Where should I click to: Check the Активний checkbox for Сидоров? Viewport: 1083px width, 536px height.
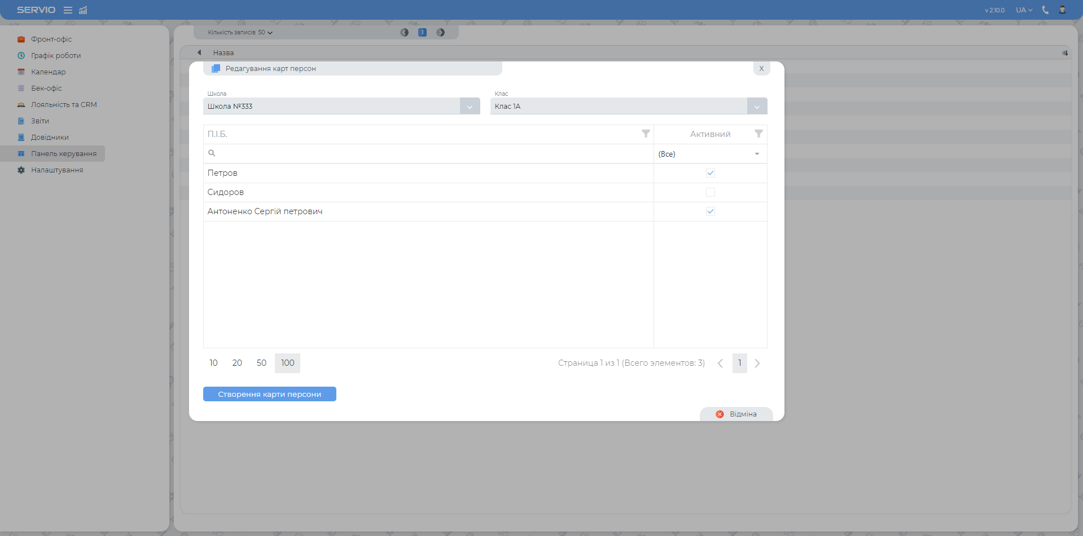point(710,192)
